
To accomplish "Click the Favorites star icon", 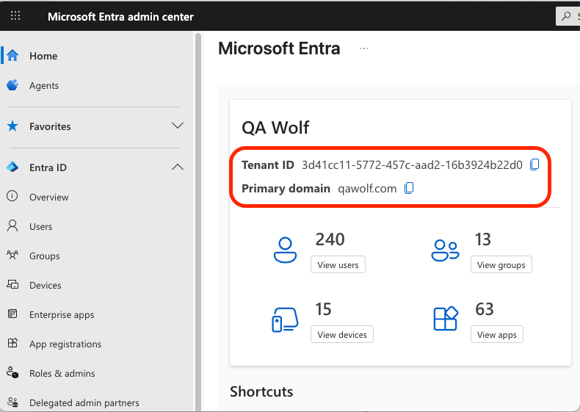I will pos(12,126).
